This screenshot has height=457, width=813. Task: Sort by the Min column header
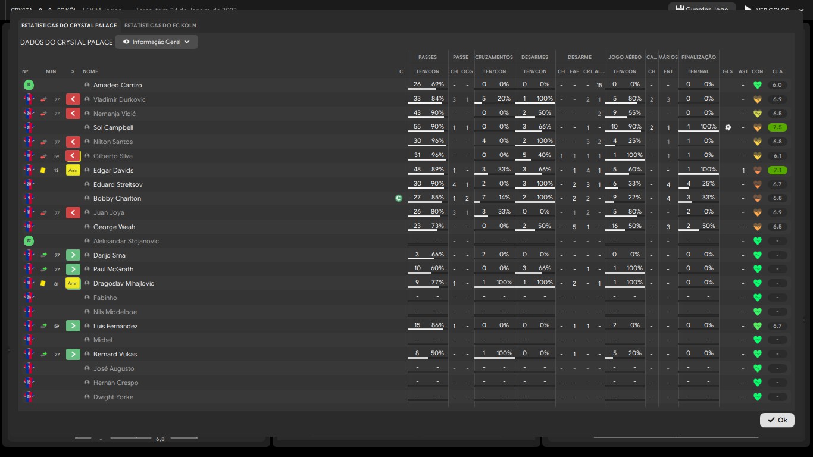51,71
